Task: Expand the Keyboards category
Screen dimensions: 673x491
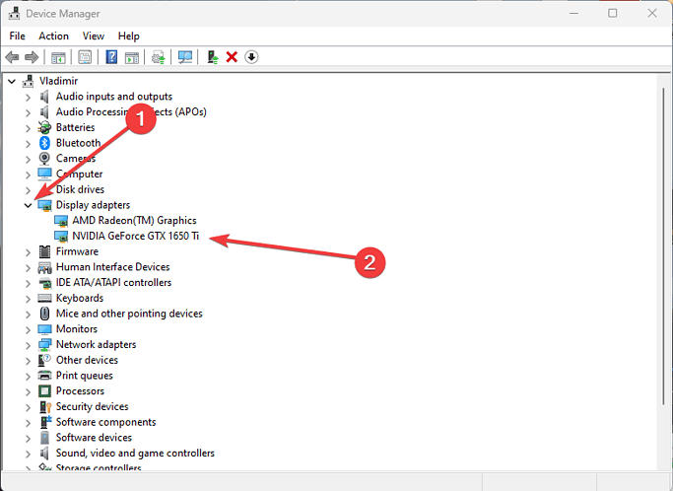Action: tap(27, 298)
